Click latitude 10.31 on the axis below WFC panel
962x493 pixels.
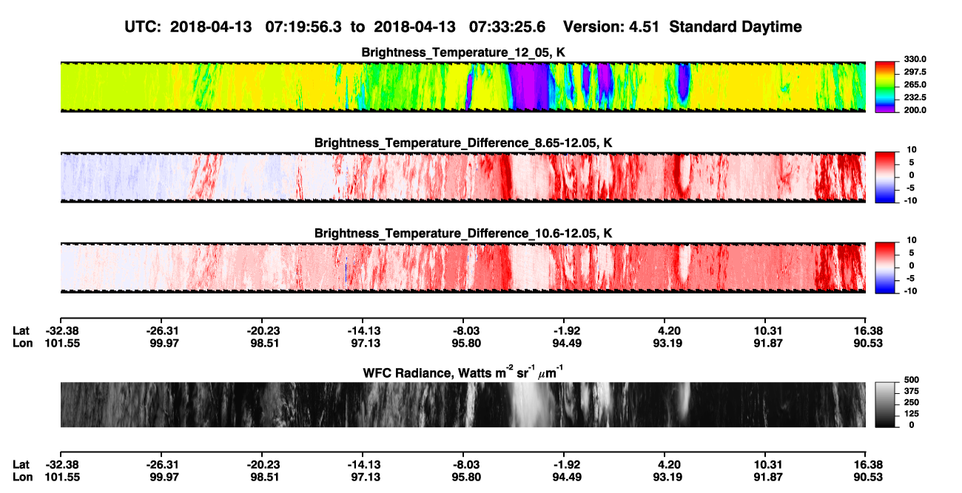[767, 465]
